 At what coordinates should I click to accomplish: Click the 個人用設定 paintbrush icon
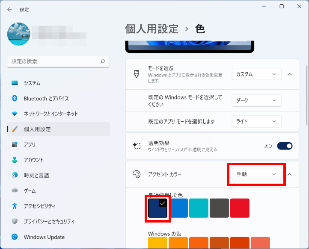[x=15, y=129]
